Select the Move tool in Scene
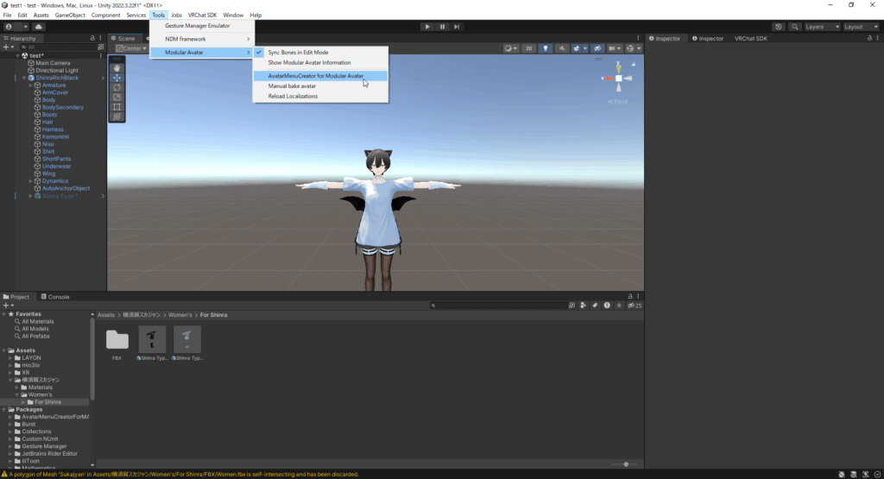The image size is (884, 479). 117,78
